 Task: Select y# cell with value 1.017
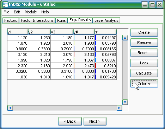tap(84, 77)
